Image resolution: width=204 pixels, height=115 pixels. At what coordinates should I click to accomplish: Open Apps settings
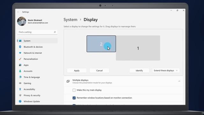[37, 65]
